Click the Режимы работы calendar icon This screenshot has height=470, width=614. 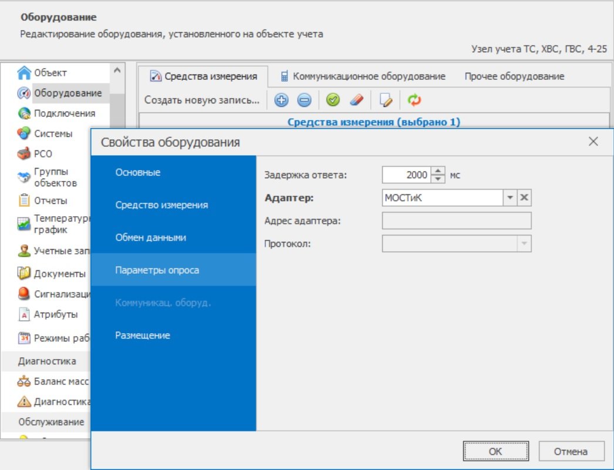pyautogui.click(x=24, y=337)
